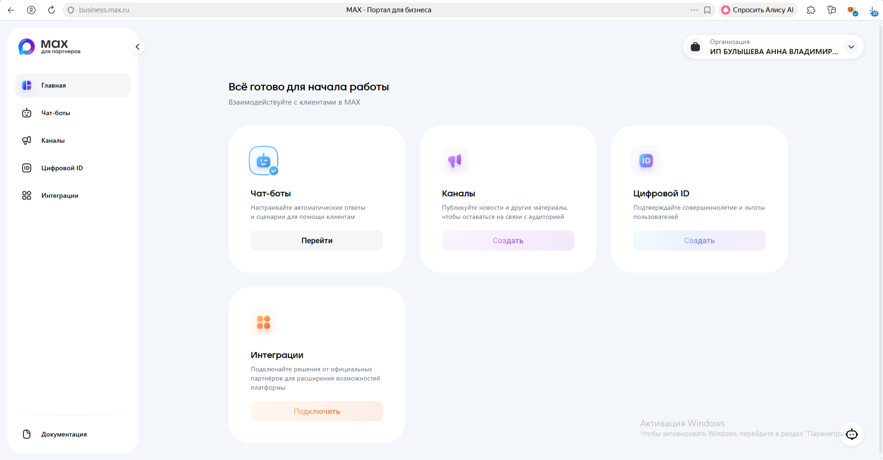This screenshot has width=883, height=460.
Task: Click the organization briefcase icon
Action: pyautogui.click(x=695, y=47)
